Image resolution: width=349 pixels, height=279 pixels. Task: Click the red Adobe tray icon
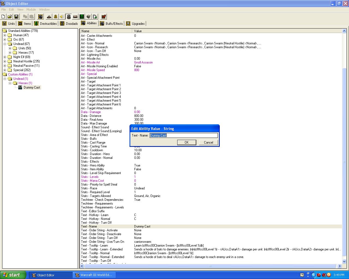[x=319, y=275]
